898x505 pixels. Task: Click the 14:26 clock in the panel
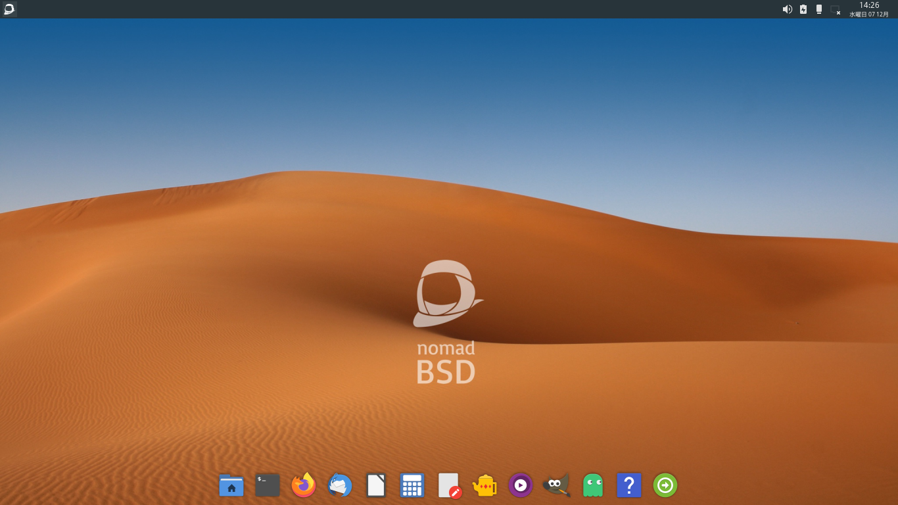[869, 5]
